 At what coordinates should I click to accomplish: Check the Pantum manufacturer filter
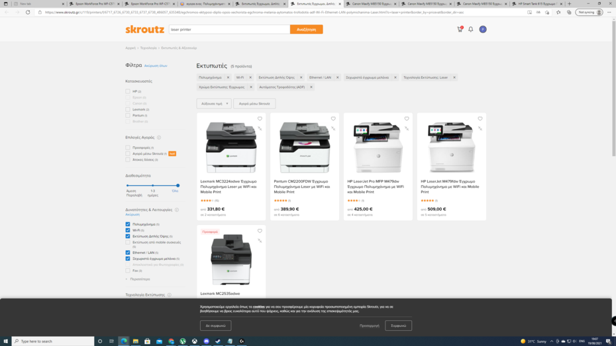[128, 115]
